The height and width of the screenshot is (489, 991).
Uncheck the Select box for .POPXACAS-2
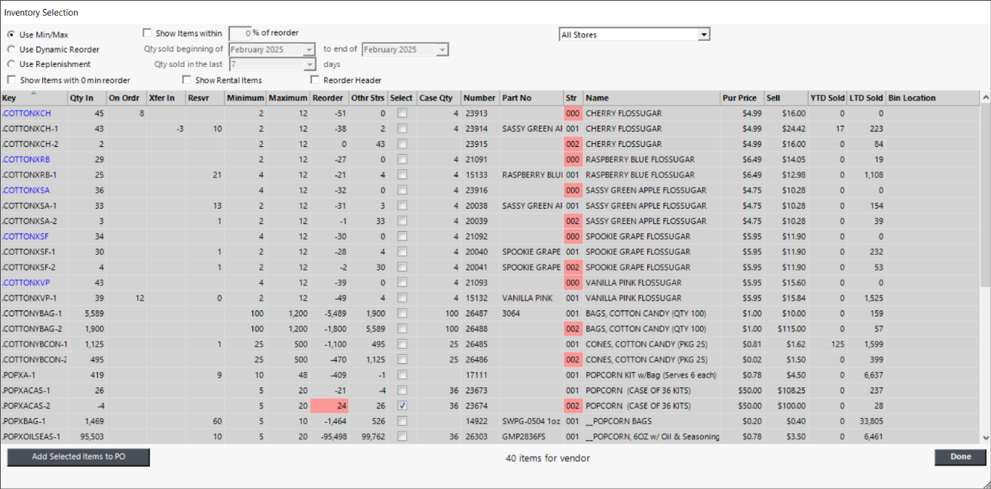pyautogui.click(x=402, y=405)
